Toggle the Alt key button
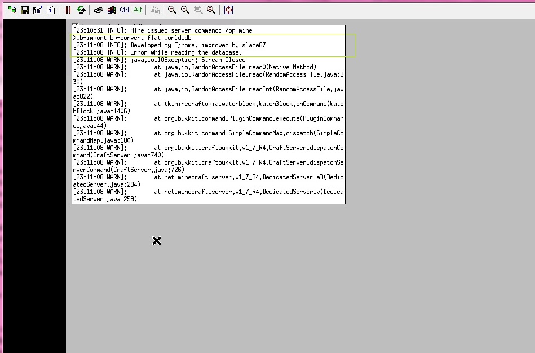The width and height of the screenshot is (535, 353). tap(138, 10)
